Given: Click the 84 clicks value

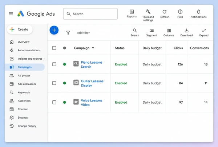Looking at the screenshot, I should tap(181, 83).
